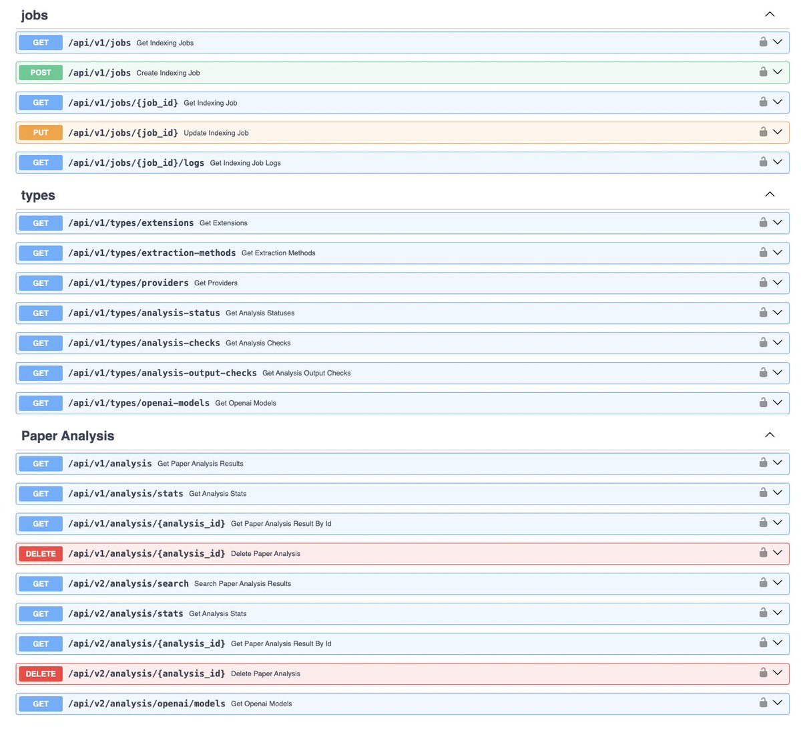The image size is (801, 729).
Task: Click the DELETE badge on /api/v2/analysis/{analysis_id}
Action: click(41, 674)
